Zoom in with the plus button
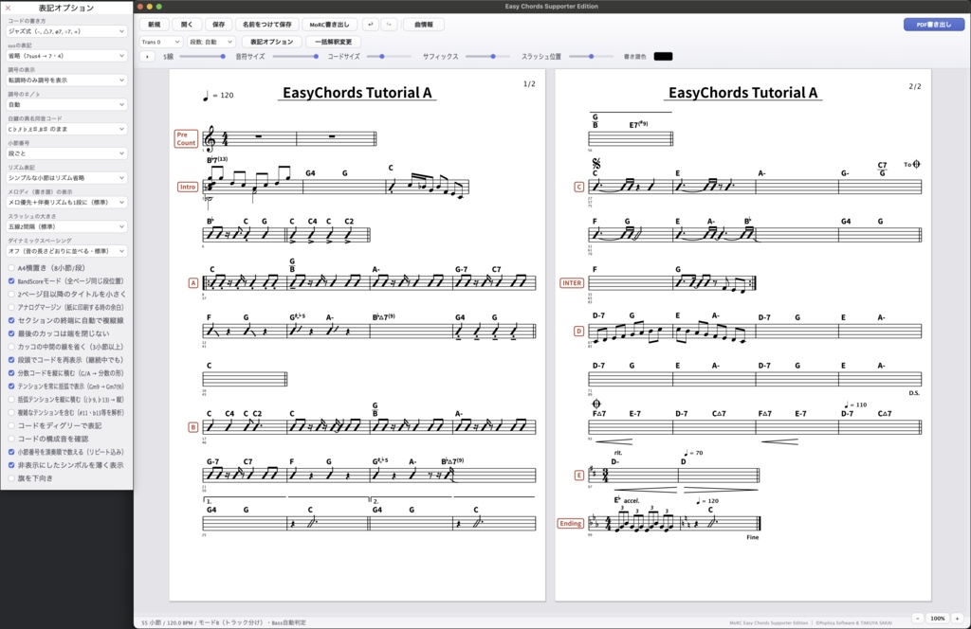Image resolution: width=971 pixels, height=629 pixels. (957, 618)
